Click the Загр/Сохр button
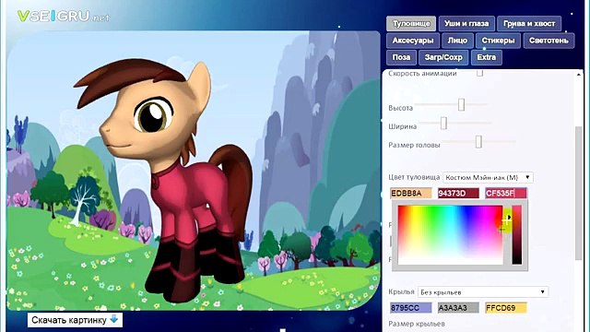 point(443,57)
